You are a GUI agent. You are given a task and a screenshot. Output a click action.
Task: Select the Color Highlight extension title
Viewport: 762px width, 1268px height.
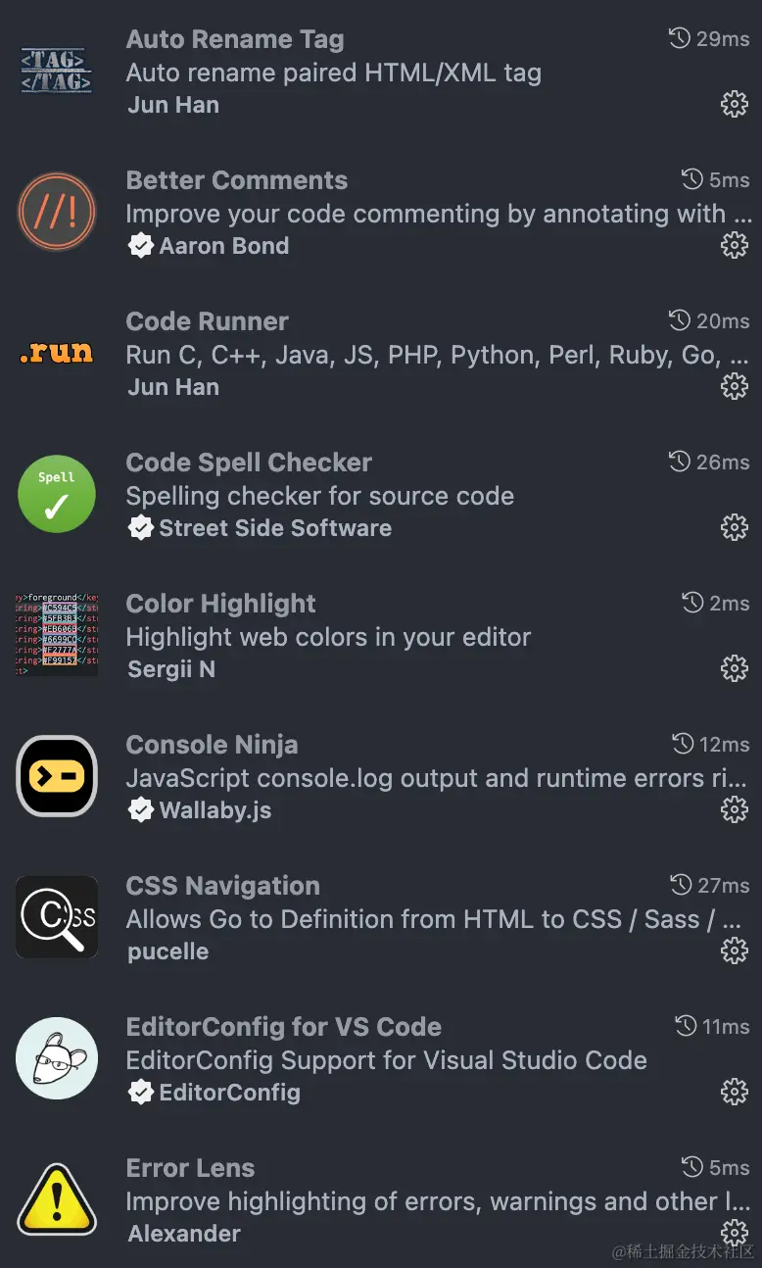pos(220,604)
